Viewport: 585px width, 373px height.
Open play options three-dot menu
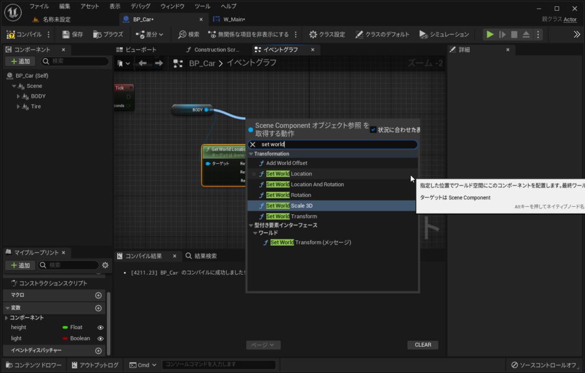tap(538, 34)
